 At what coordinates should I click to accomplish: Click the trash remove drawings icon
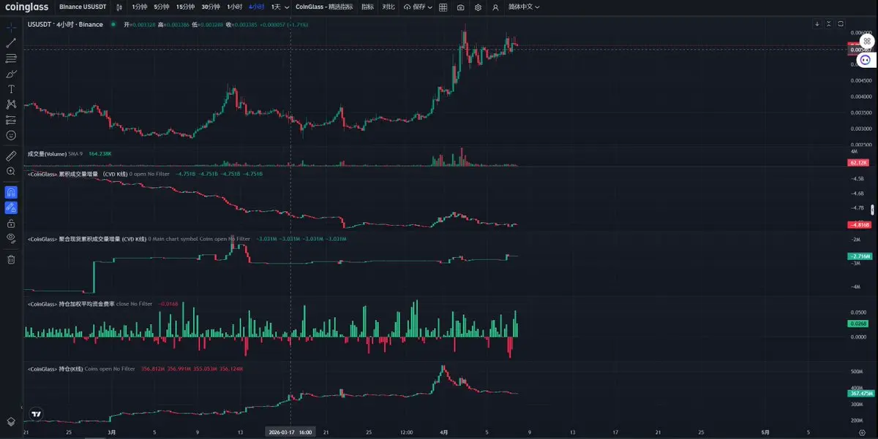11,259
